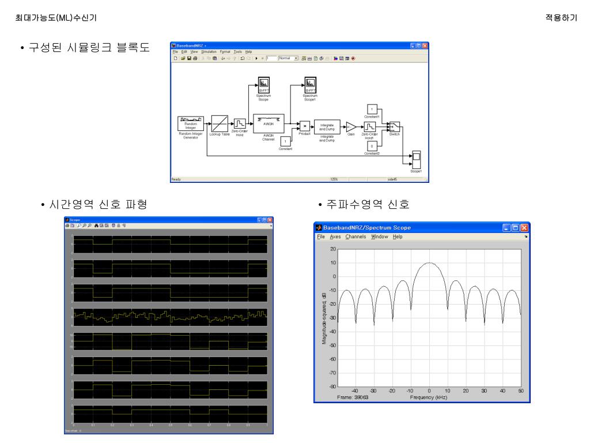Image resolution: width=590 pixels, height=443 pixels.
Task: Open the Axes menu in Spectrum Scope
Action: tap(335, 236)
